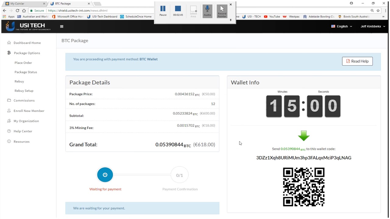
Task: Open ScheduleOnce Home bookmark
Action: (x=136, y=16)
